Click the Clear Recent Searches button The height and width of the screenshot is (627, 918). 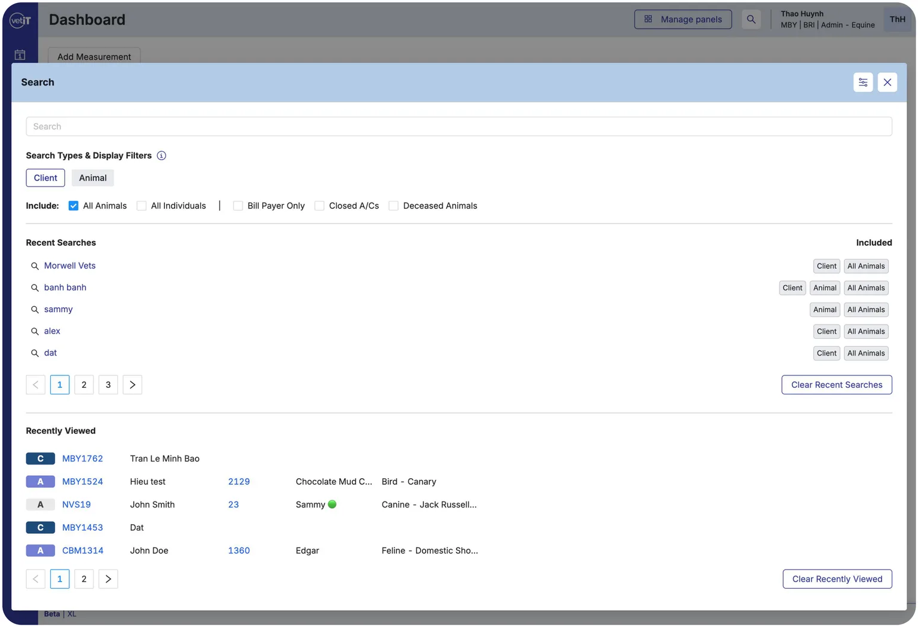pyautogui.click(x=837, y=385)
